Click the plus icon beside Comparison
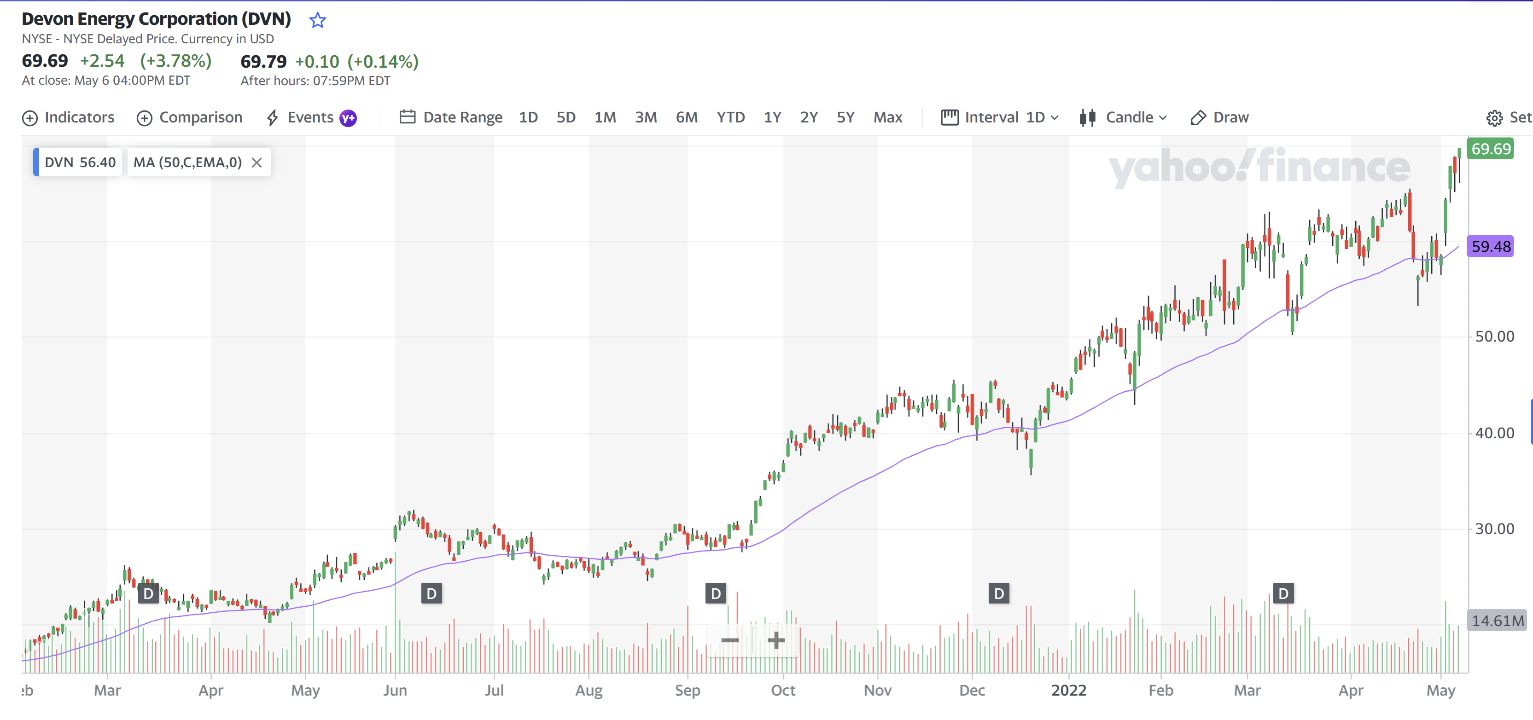Screen dimensions: 1533x720 (145, 118)
